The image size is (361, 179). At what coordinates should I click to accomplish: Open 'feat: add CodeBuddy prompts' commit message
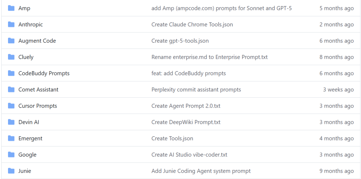[189, 73]
